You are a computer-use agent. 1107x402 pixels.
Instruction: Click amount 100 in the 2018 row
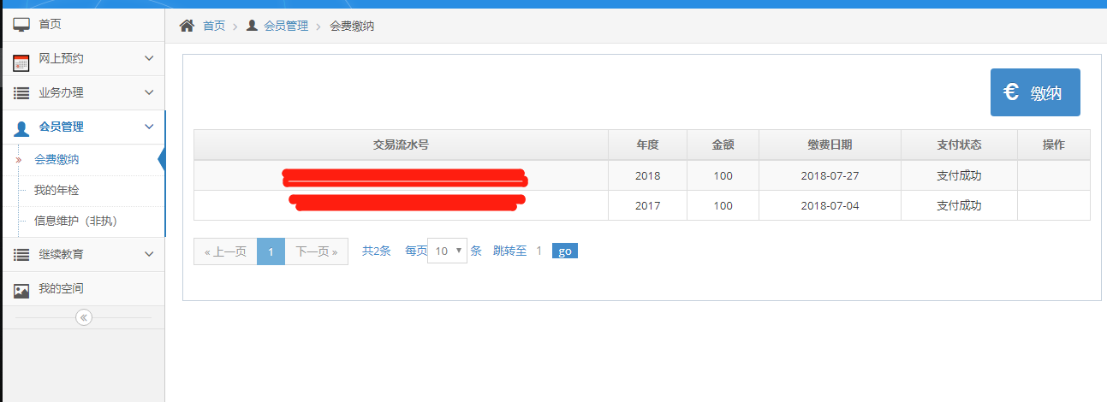pos(723,175)
